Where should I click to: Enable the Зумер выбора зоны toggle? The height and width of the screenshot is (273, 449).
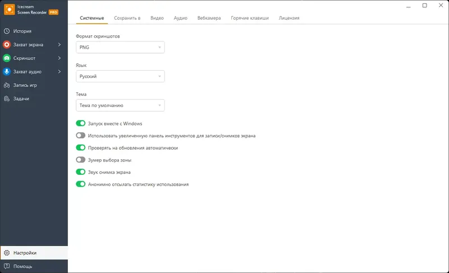[81, 160]
